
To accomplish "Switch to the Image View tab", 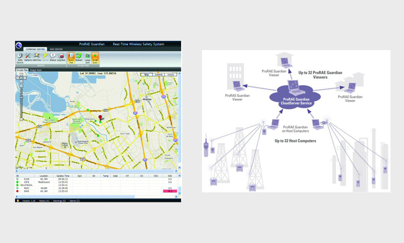I will point(37,70).
